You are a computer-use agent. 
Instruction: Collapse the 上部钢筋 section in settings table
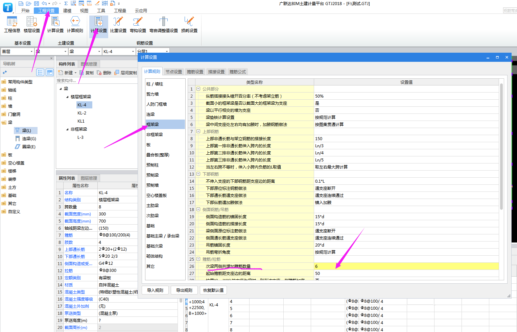(198, 131)
